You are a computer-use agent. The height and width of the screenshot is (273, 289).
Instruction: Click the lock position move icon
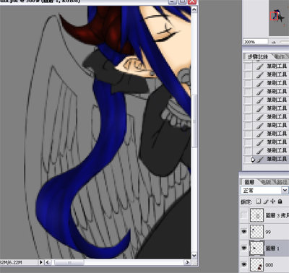pos(272,201)
